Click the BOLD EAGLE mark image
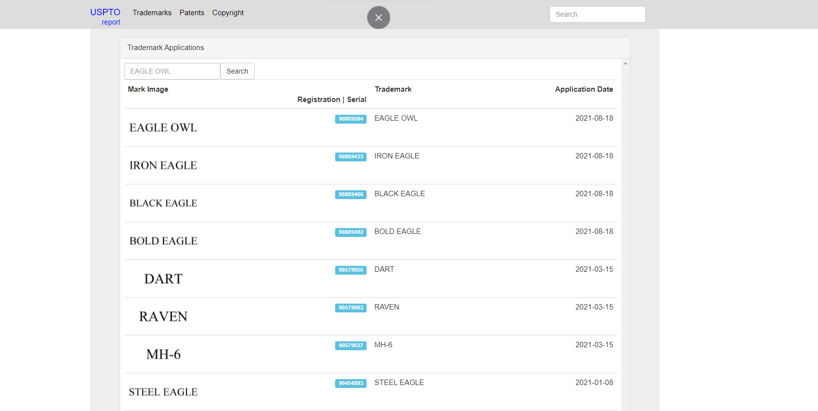This screenshot has height=411, width=818. (x=163, y=241)
